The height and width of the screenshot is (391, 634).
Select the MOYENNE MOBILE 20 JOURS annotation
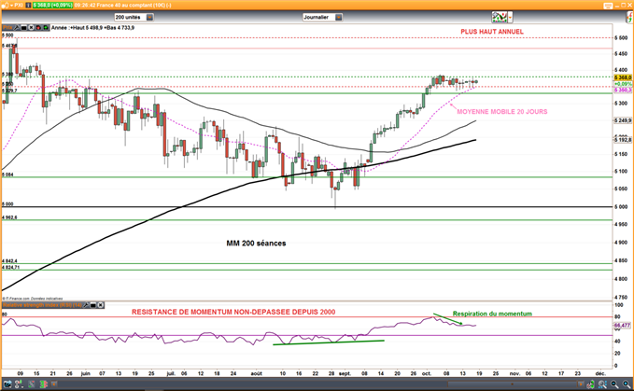point(502,111)
